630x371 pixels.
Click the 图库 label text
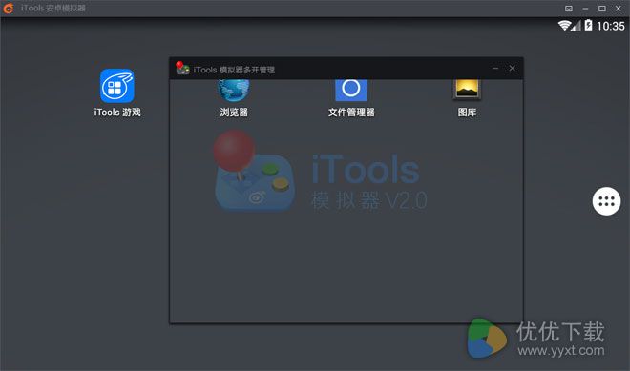coord(467,112)
